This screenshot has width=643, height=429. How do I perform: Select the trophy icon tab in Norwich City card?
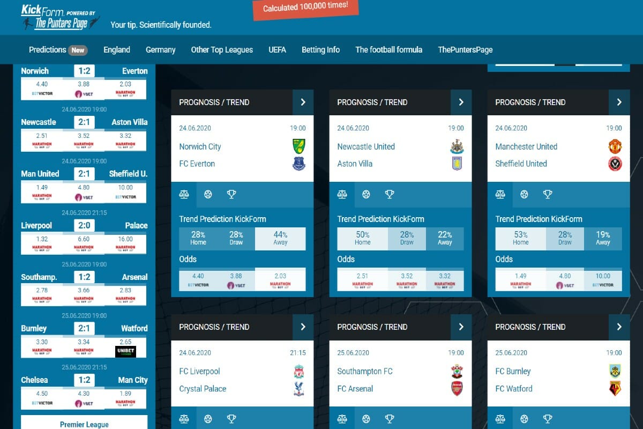(x=231, y=195)
